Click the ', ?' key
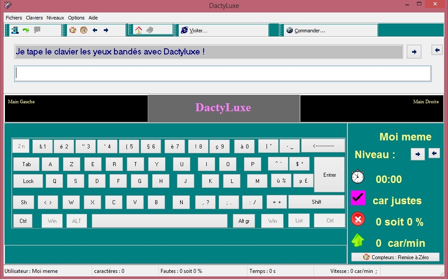Screen dimensions: 448x280 (x=205, y=202)
